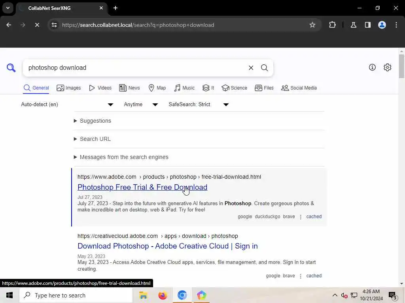
Task: Clear the search query with X icon
Action: 251,68
